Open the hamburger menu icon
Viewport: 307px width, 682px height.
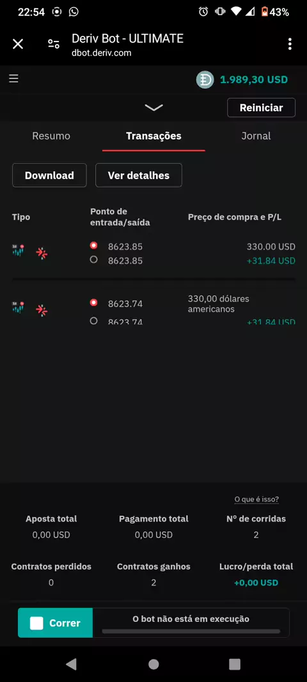pos(14,79)
